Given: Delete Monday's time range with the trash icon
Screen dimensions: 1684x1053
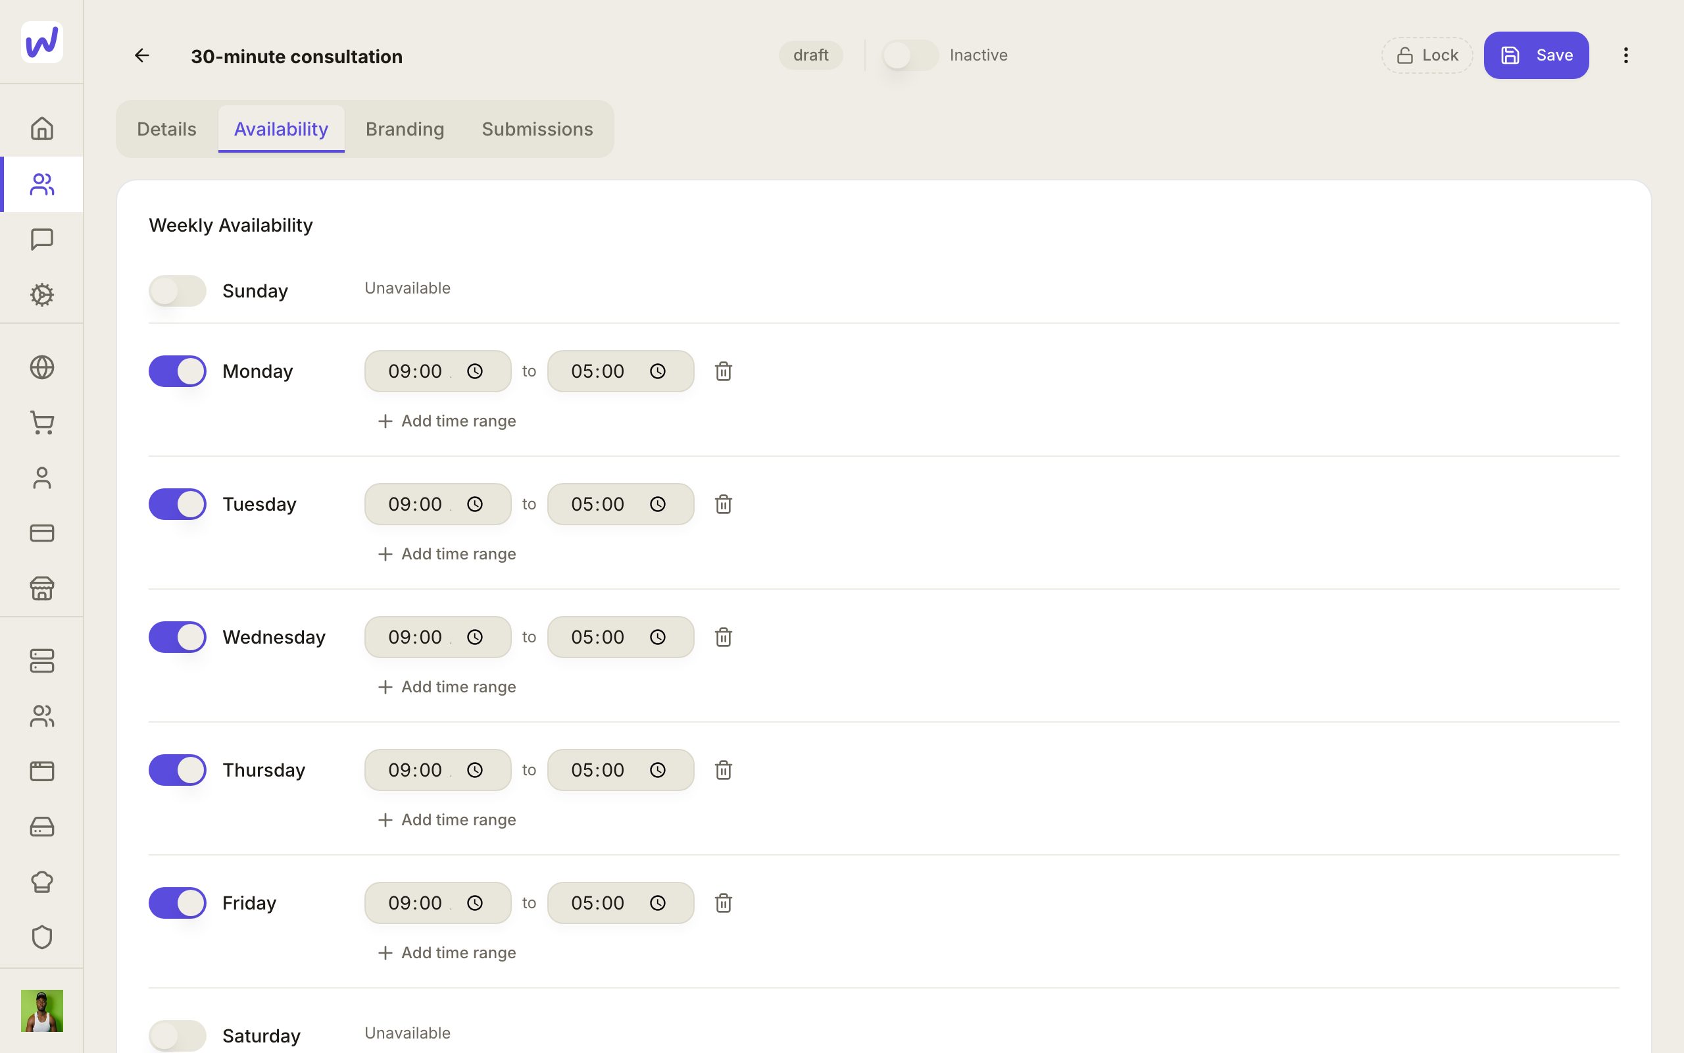Looking at the screenshot, I should (723, 371).
